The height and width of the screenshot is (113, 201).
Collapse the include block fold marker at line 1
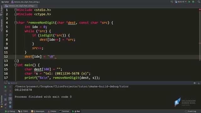(16, 10)
